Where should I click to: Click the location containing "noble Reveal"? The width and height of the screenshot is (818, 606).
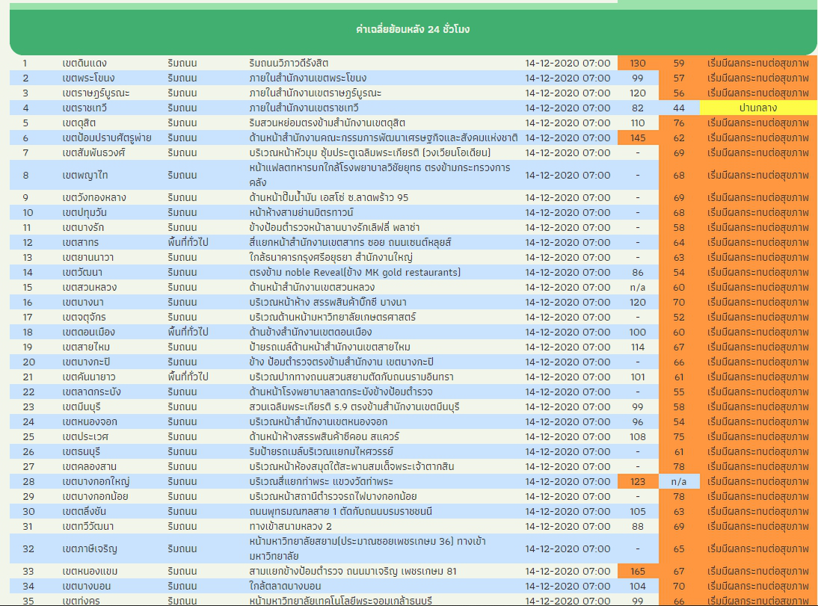click(x=354, y=272)
